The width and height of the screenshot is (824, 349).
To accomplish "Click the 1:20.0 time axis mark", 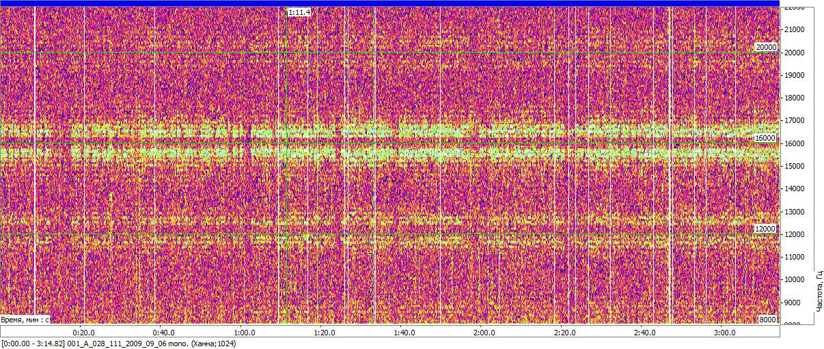I will 324,333.
